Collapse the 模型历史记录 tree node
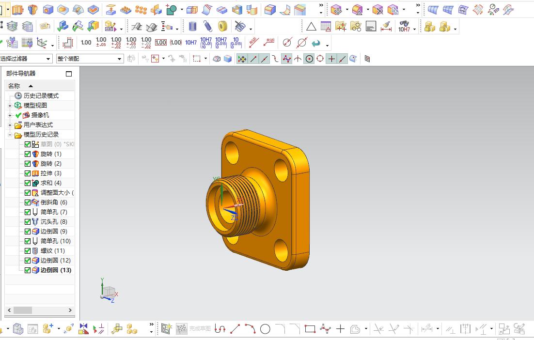The width and height of the screenshot is (534, 340). coord(10,135)
